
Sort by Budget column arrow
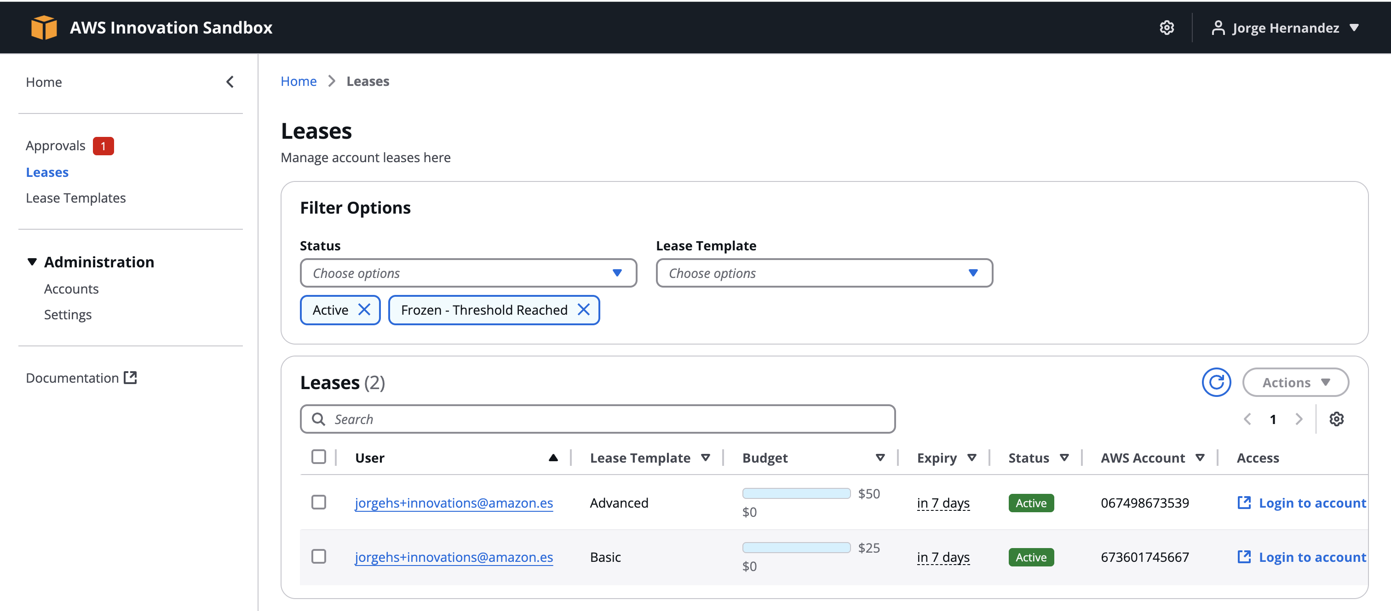(880, 458)
